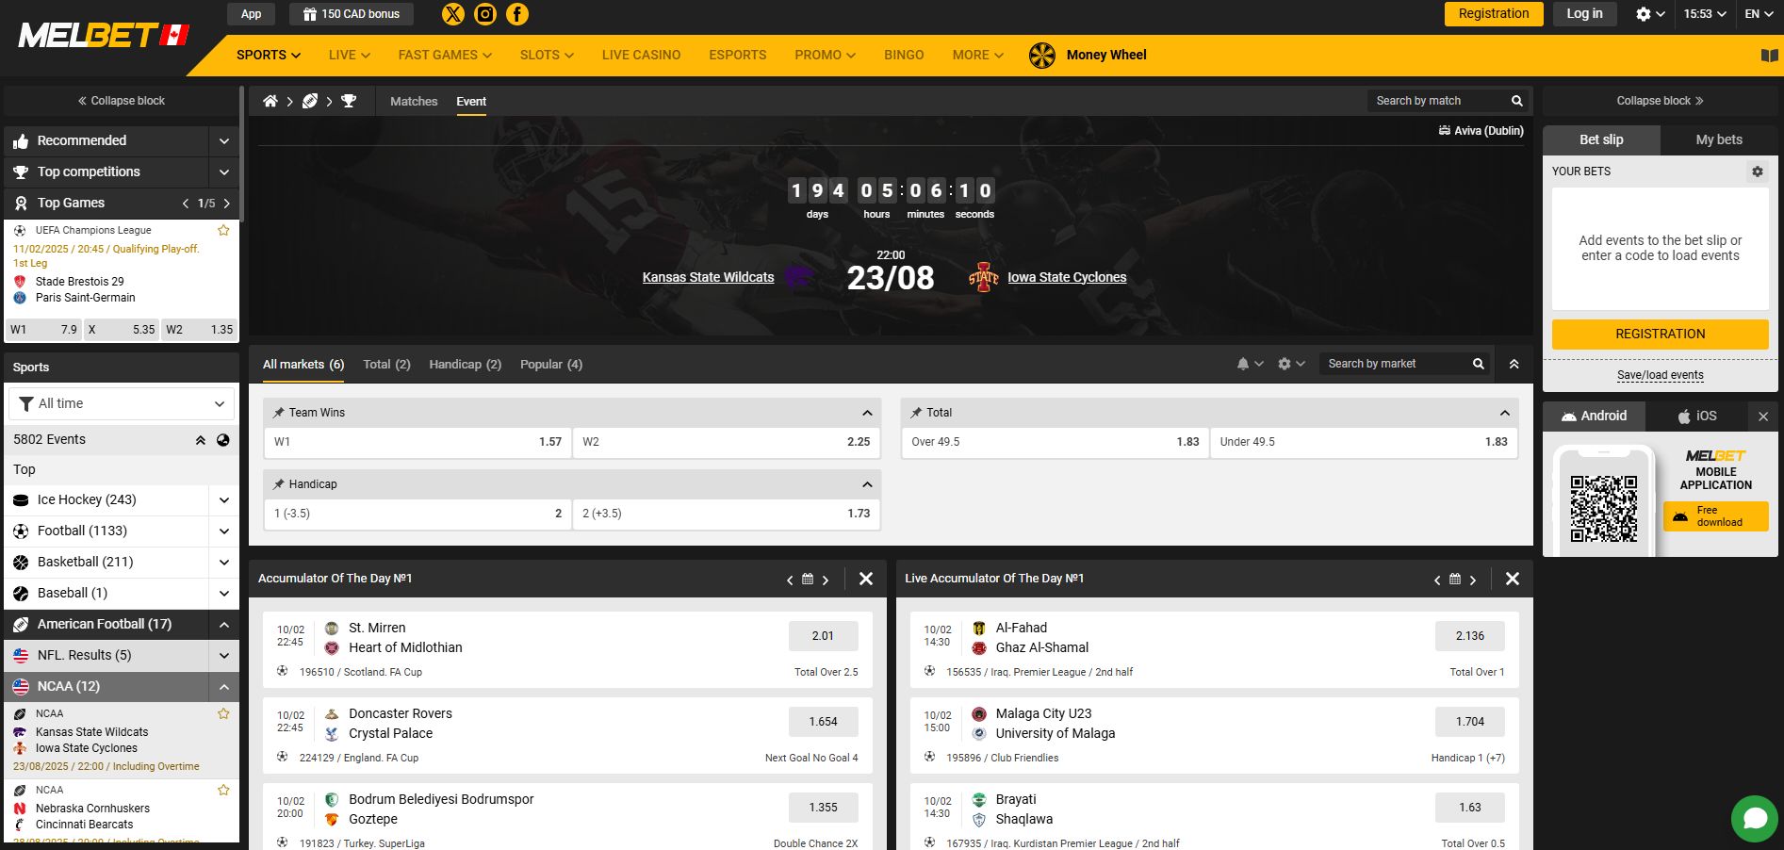Go to next Top Games page
1784x850 pixels.
coord(227,204)
